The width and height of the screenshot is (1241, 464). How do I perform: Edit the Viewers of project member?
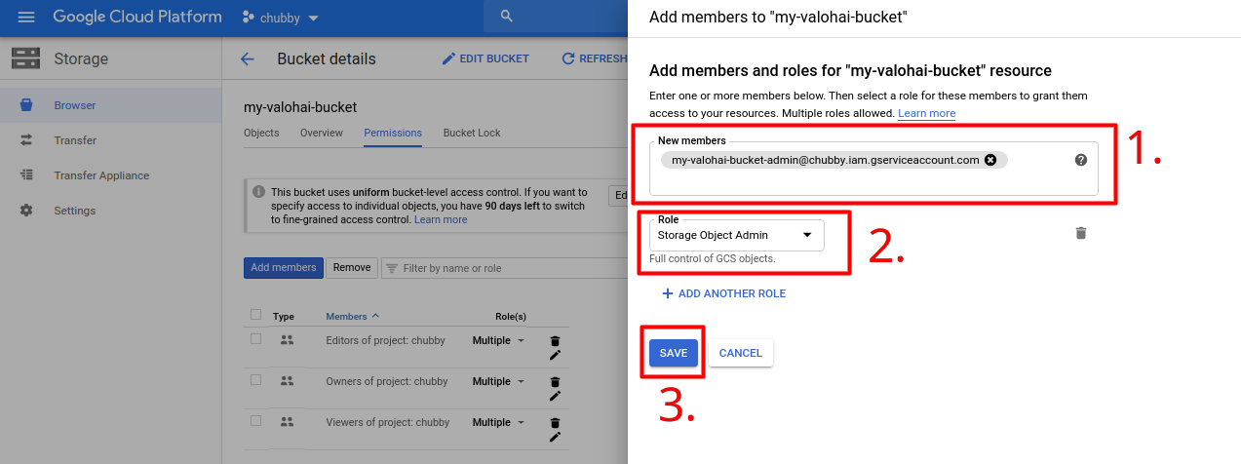pos(556,437)
